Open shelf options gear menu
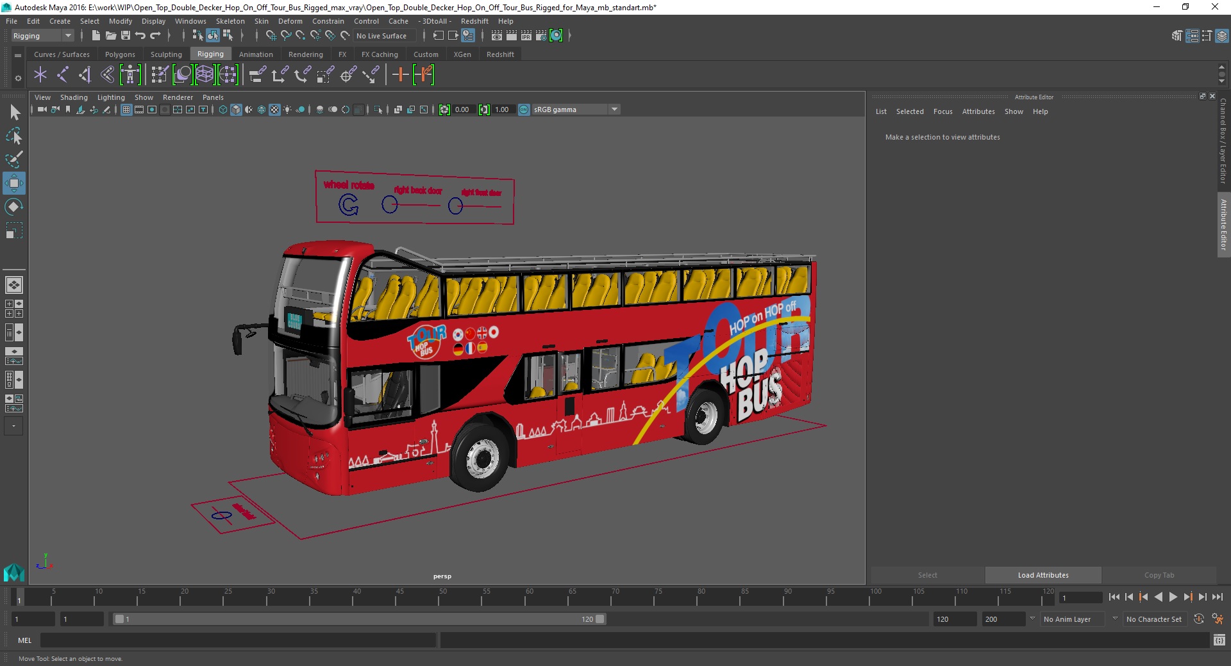 tap(18, 78)
